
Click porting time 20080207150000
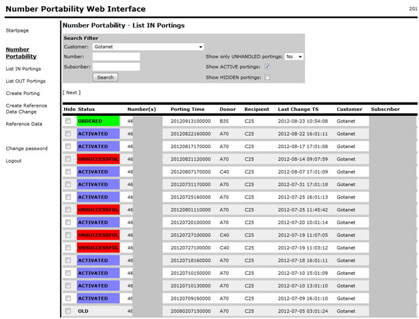[191, 311]
